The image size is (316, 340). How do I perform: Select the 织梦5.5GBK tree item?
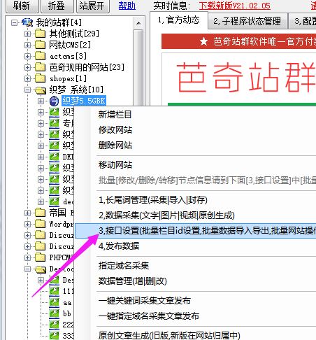[x=84, y=101]
